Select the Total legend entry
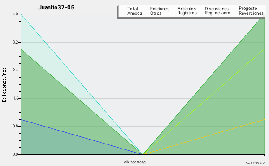This screenshot has width=269, height=166. tap(133, 9)
